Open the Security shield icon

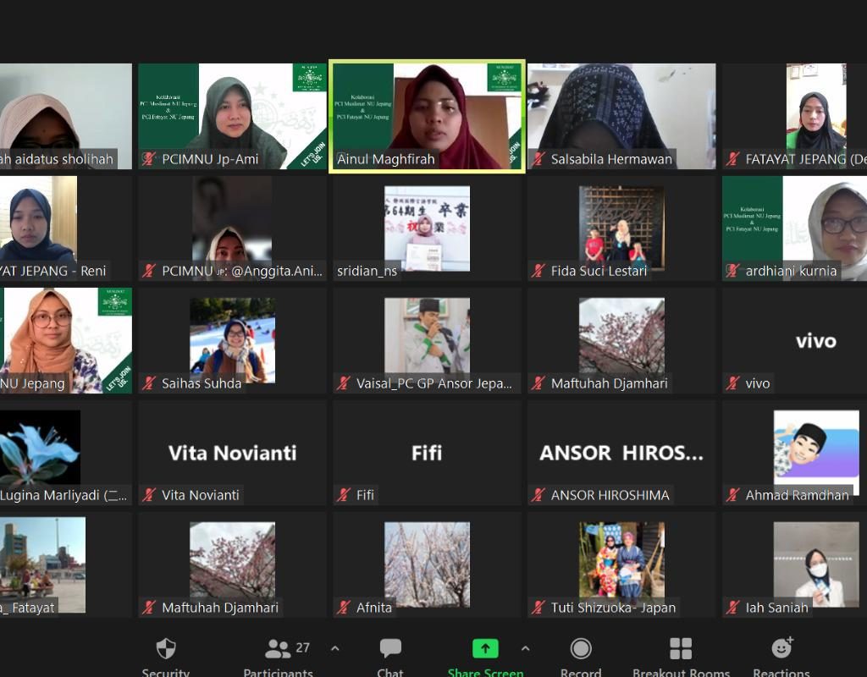[x=166, y=649]
